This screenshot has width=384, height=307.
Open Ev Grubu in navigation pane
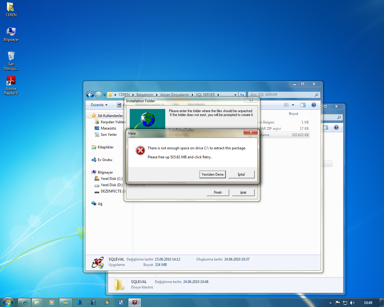(x=105, y=160)
